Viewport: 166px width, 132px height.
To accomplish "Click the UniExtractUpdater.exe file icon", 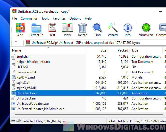I will point(13,104).
